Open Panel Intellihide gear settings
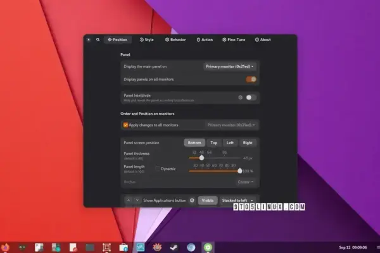This screenshot has width=380, height=253. tap(240, 97)
